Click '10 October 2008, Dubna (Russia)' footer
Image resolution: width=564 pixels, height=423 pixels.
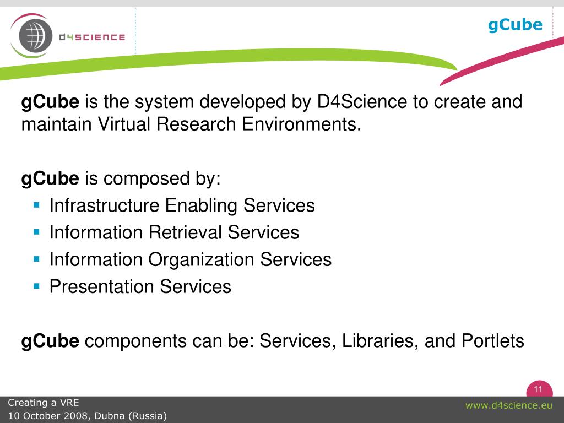point(88,416)
